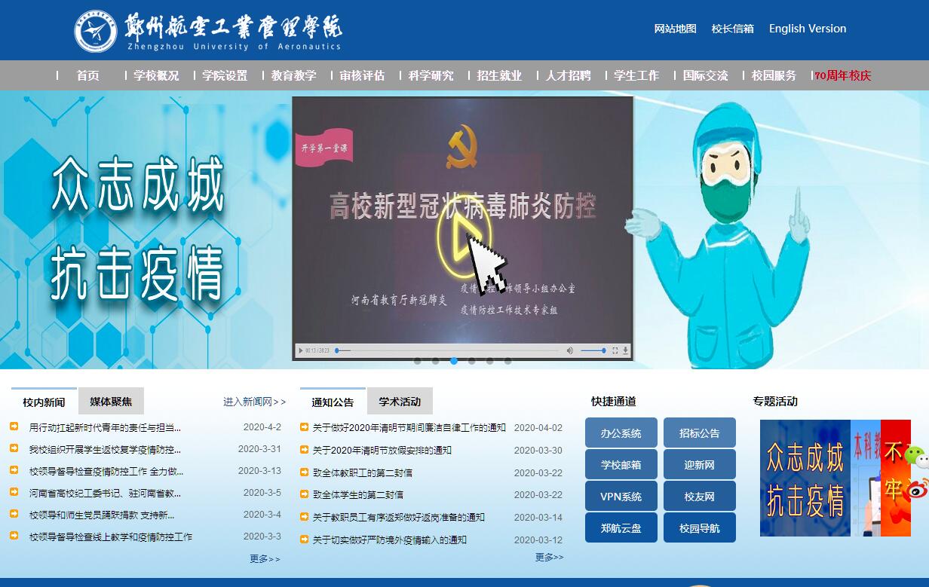Click the 办公系统 quick access button
The height and width of the screenshot is (587, 929).
(x=621, y=433)
